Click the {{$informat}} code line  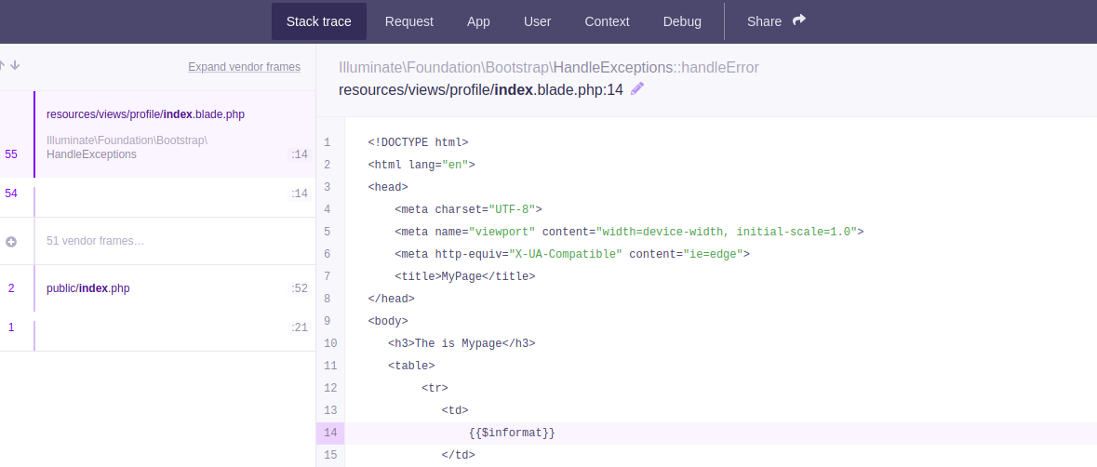[x=512, y=434]
